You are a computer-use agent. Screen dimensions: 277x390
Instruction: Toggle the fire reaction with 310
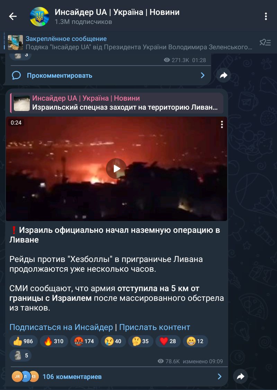[x=54, y=341]
